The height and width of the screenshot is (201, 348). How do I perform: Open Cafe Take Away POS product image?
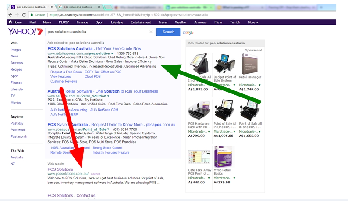click(x=199, y=158)
